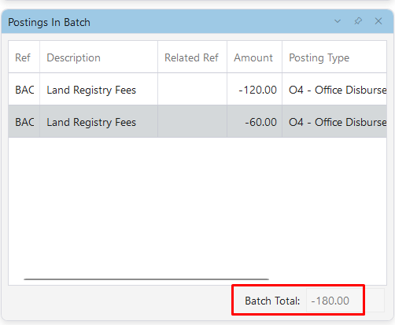The width and height of the screenshot is (395, 325).
Task: Close the Postings In Batch panel
Action: coord(378,21)
